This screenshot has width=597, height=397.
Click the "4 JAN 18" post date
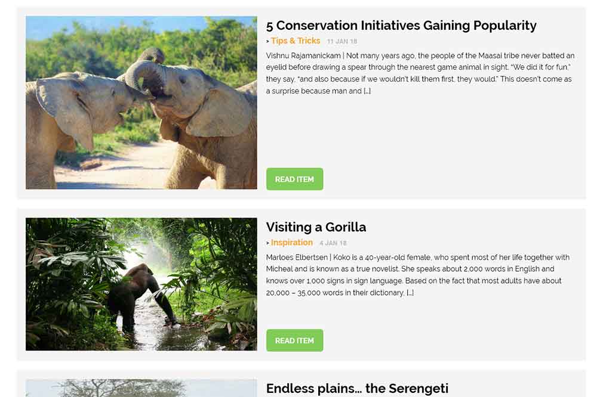[333, 243]
